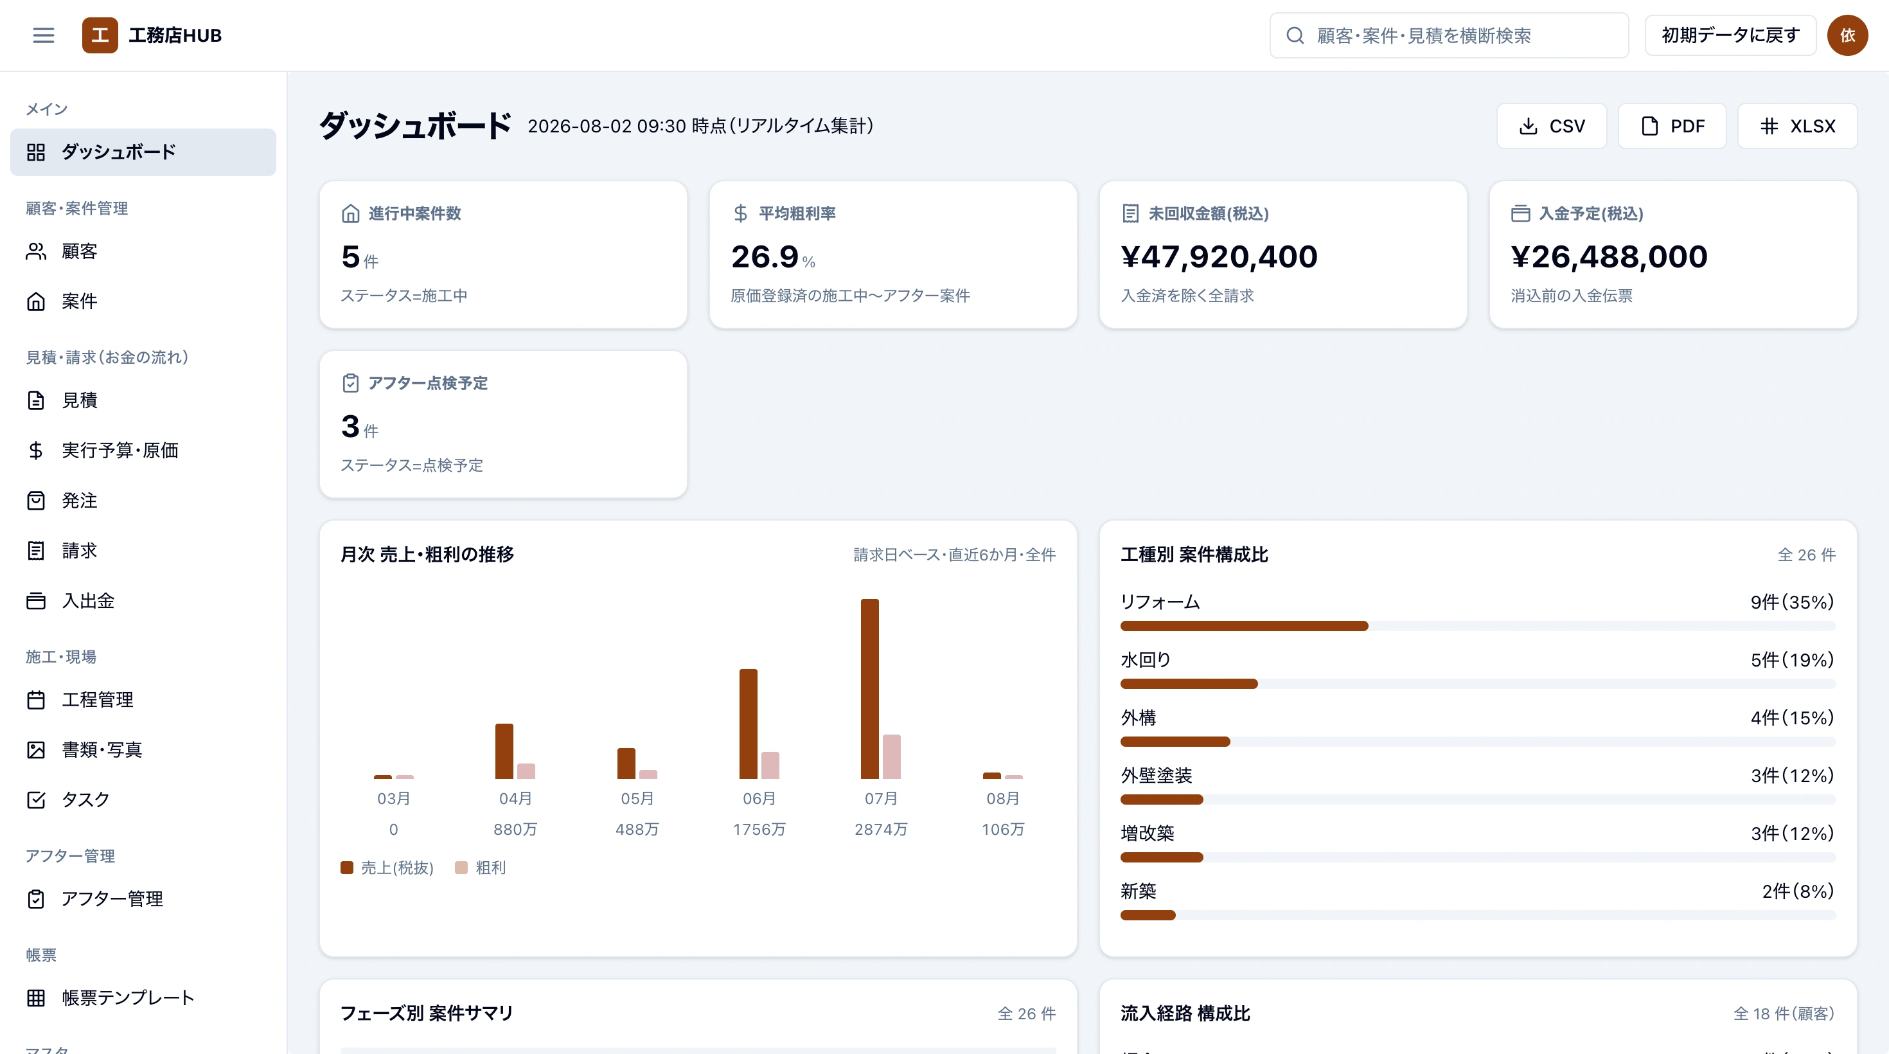Click the フェーズ別 案件サマリ heading
1889x1054 pixels.
point(427,1014)
